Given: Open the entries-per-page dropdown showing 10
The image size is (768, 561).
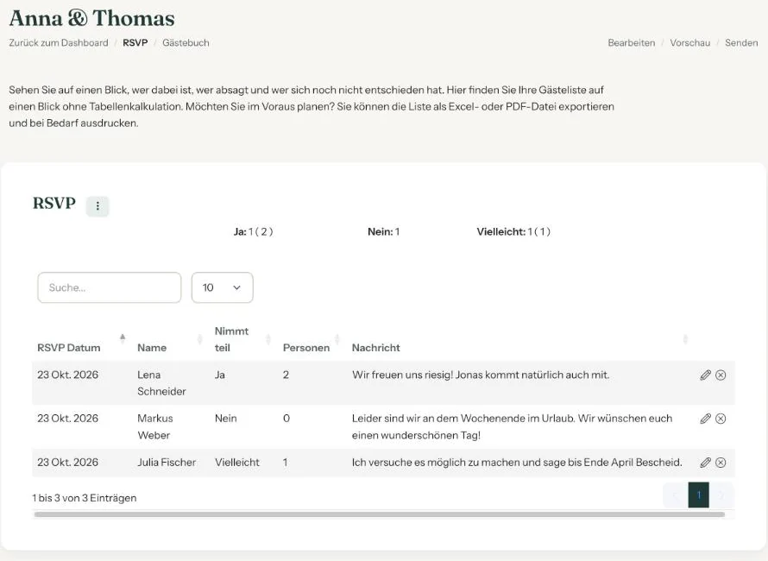Looking at the screenshot, I should click(x=223, y=287).
